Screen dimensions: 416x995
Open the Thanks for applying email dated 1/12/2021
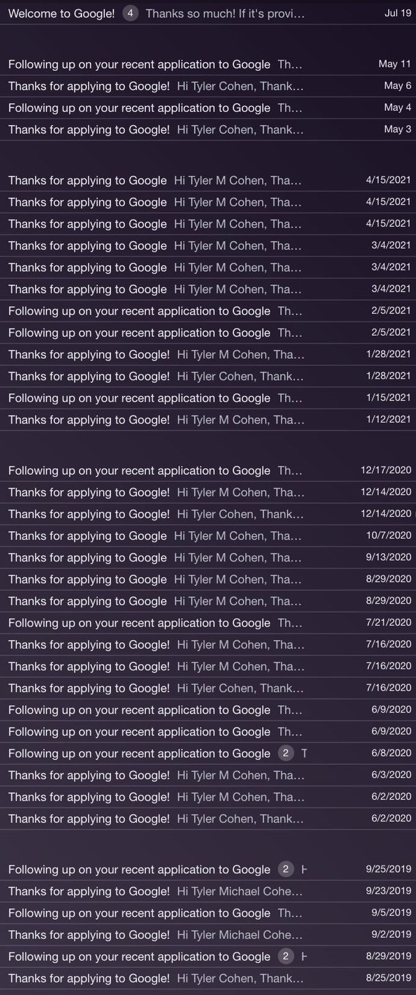(x=208, y=420)
